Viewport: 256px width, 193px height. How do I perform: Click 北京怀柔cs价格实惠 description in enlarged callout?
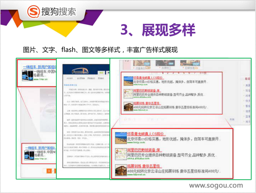174,139
